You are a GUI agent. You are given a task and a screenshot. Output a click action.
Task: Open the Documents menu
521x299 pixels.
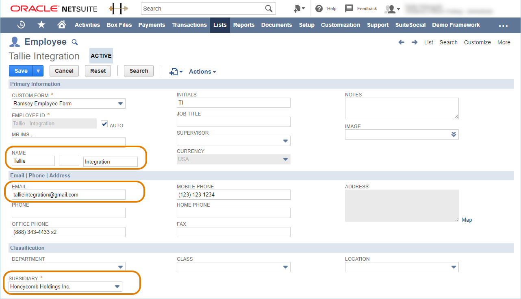coord(276,25)
